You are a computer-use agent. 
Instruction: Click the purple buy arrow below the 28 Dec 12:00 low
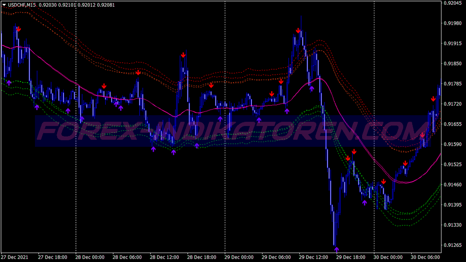tap(174, 152)
